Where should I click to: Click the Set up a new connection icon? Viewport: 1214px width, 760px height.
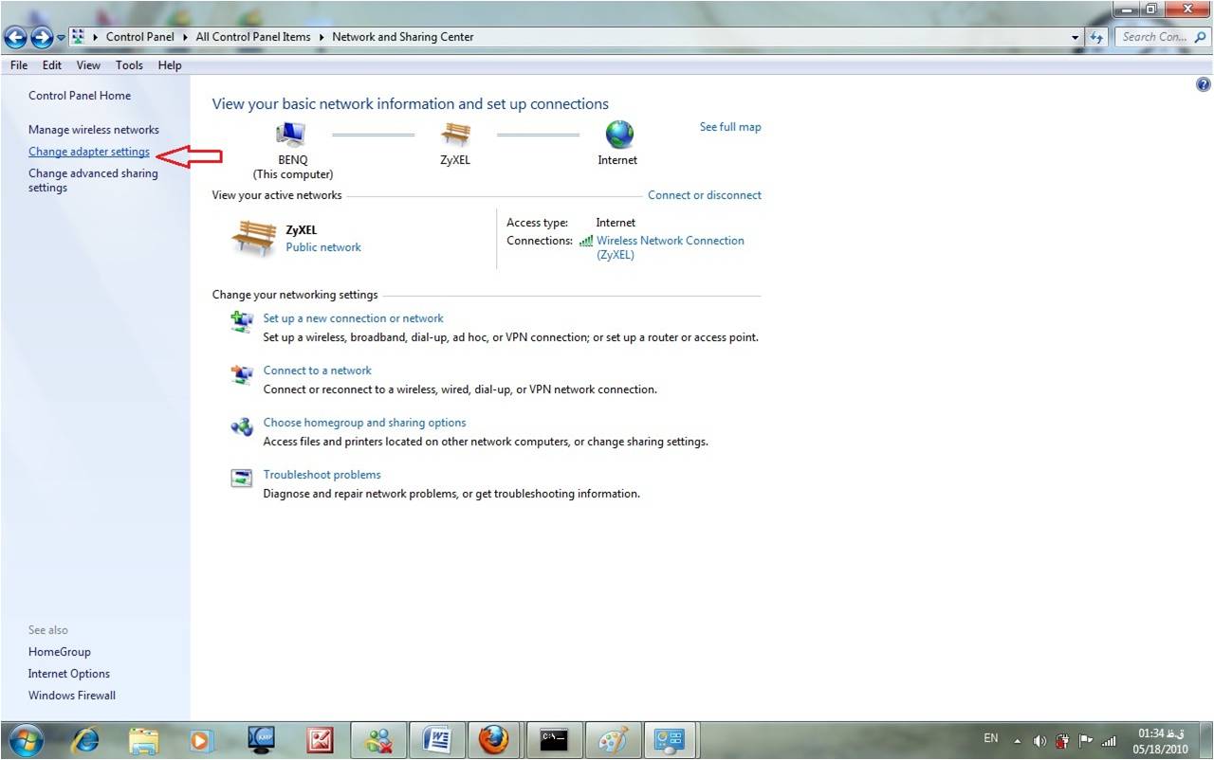click(x=242, y=322)
